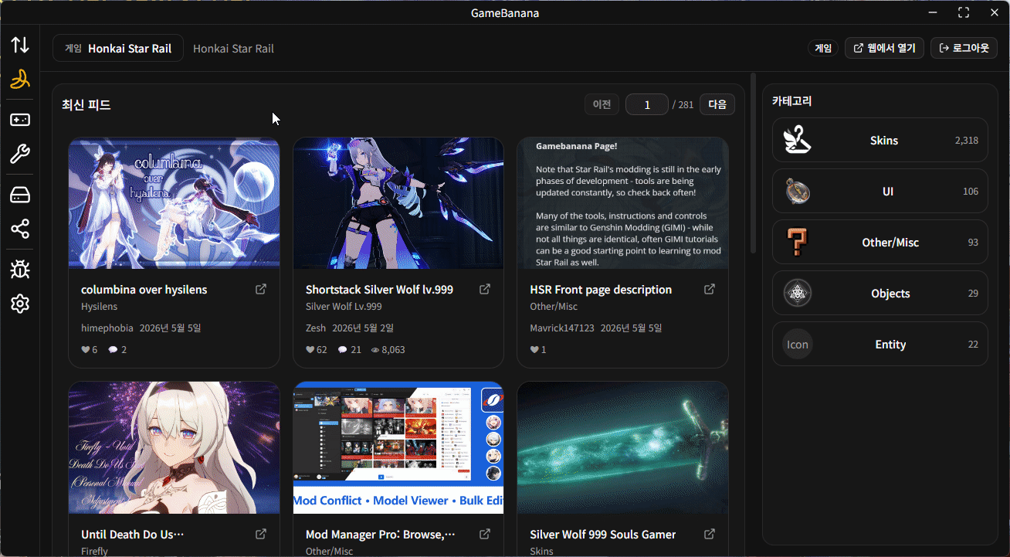This screenshot has width=1010, height=557.
Task: Click the Shortstack Silver Wolf lv.999 title
Action: (x=379, y=290)
